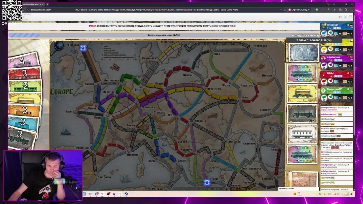
Task: Click the Constantinople city green marker
Action: [x=238, y=169]
